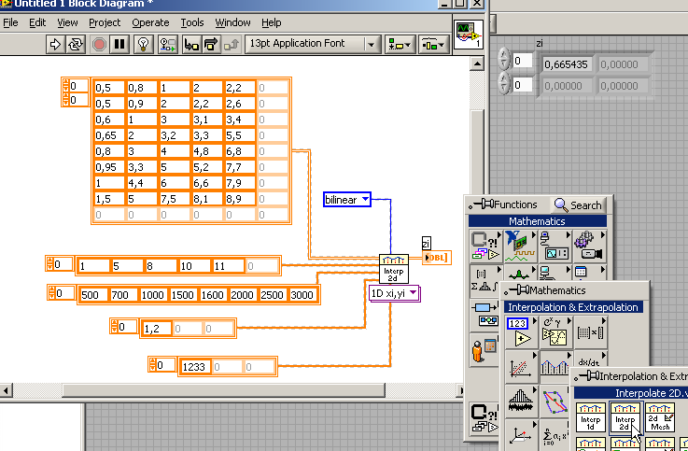Click the Search button in Functions palette
The image size is (688, 451).
(578, 204)
